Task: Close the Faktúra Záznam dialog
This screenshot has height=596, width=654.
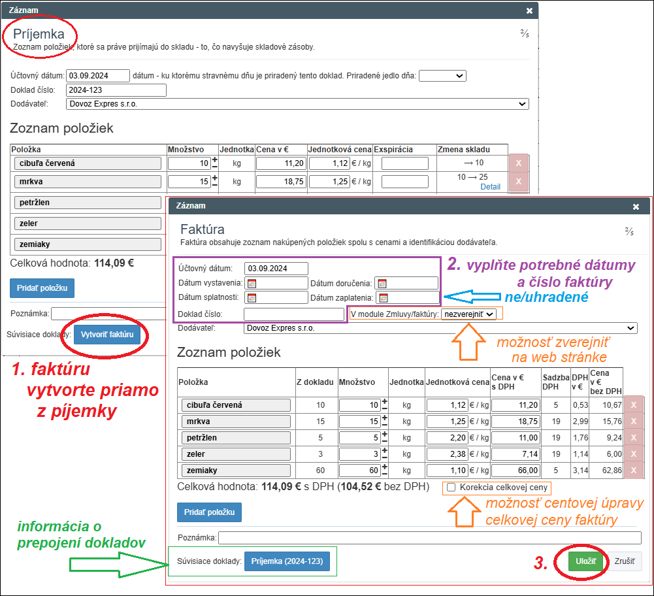Action: coord(636,207)
